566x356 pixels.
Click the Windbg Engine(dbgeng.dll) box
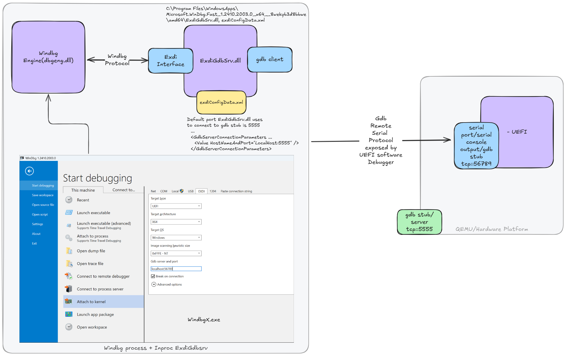click(48, 57)
